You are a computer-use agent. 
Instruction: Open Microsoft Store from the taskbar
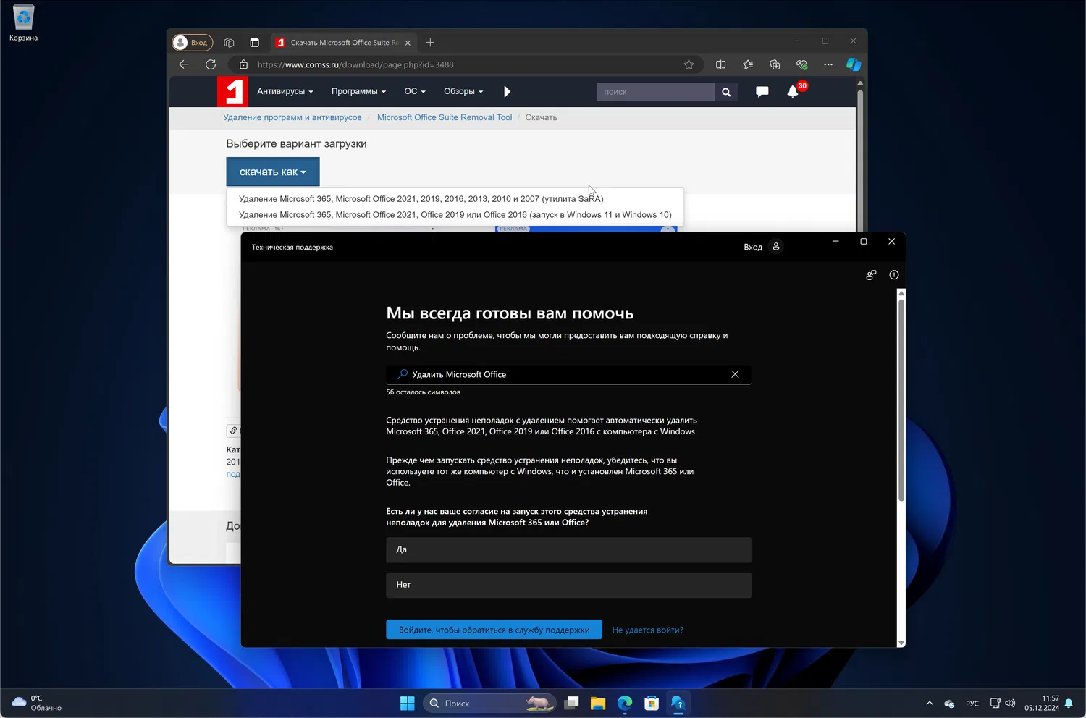point(652,704)
